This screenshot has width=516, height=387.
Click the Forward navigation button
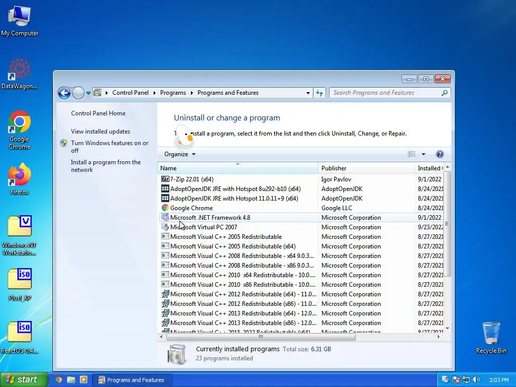coord(78,93)
